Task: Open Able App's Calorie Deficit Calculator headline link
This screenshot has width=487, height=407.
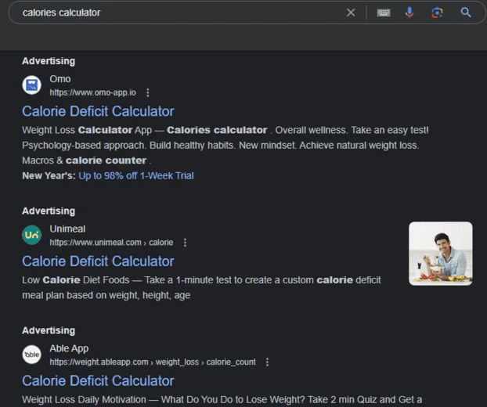Action: coord(98,380)
